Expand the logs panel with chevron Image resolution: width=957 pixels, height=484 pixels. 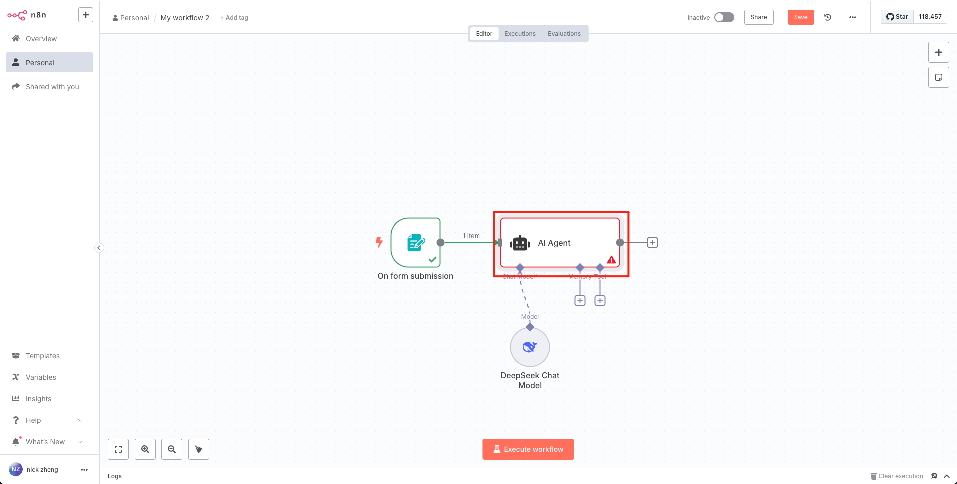[947, 476]
